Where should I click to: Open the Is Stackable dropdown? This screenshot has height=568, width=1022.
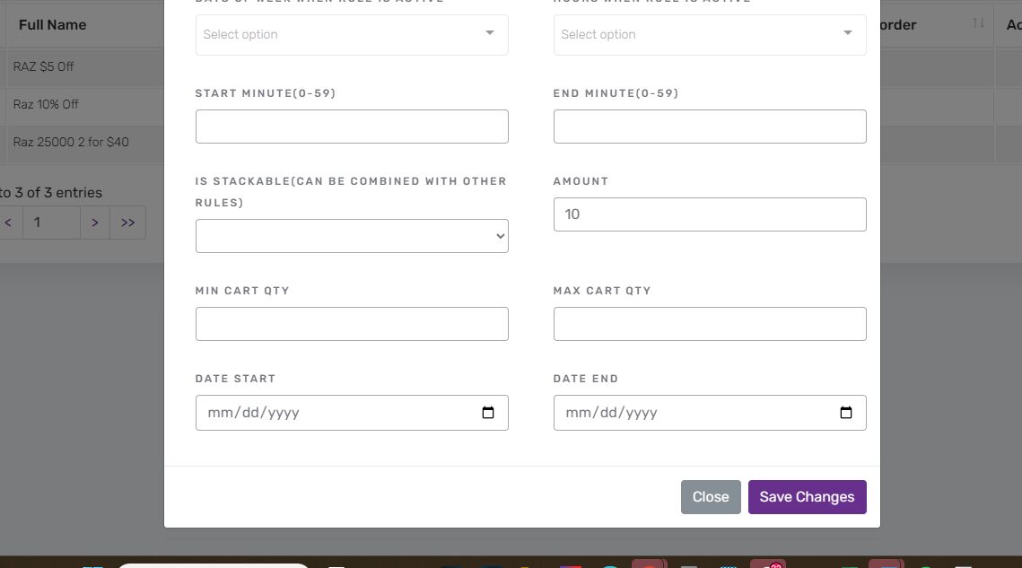(352, 236)
